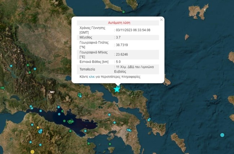Viewport: 234px width, 154px height.
Task: Click the cyan marker cluster west of the star
Action: (80, 95)
